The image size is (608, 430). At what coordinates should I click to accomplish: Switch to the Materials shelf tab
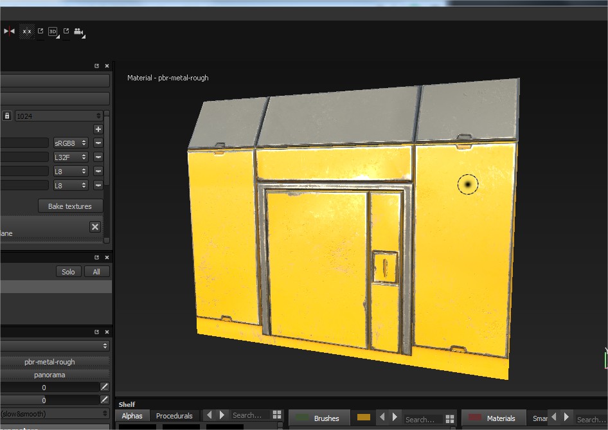[500, 418]
